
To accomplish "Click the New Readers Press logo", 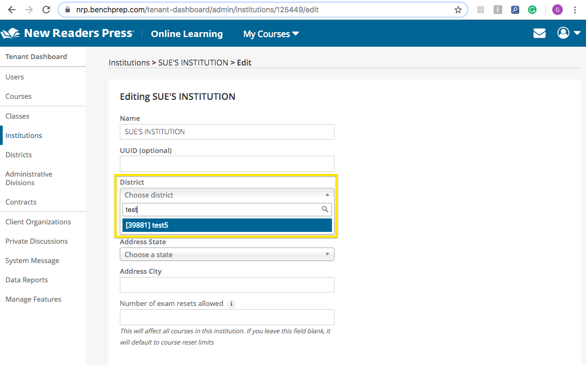I will (68, 33).
